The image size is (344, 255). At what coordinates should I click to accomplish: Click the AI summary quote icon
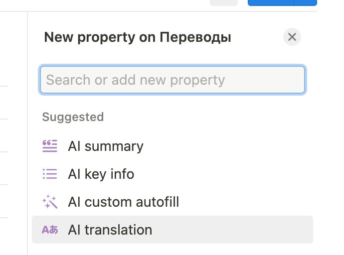pos(50,146)
